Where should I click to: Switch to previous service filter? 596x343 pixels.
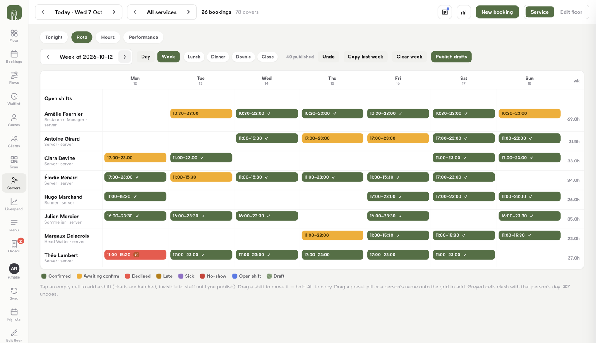pos(135,12)
